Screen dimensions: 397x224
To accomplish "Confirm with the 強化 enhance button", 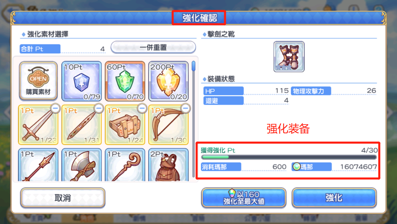I will tap(334, 198).
